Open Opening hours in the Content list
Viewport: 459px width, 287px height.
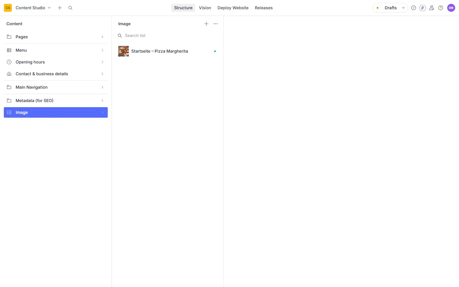(x=56, y=62)
